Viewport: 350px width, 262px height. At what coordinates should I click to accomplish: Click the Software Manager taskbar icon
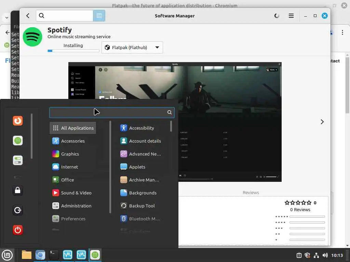click(95, 255)
